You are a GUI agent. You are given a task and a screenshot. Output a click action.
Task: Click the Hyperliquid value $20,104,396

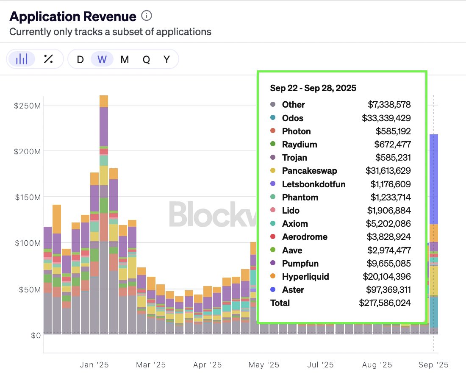tap(387, 276)
